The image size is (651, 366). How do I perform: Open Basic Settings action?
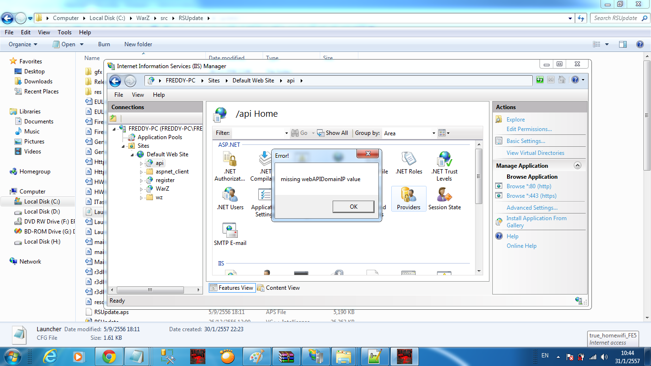tap(526, 141)
